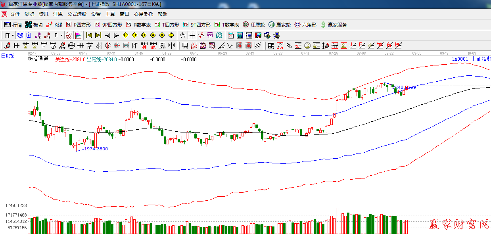This screenshot has width=491, height=234.
Task: Expand the candlestick style dropdown arrow
Action: [61, 35]
